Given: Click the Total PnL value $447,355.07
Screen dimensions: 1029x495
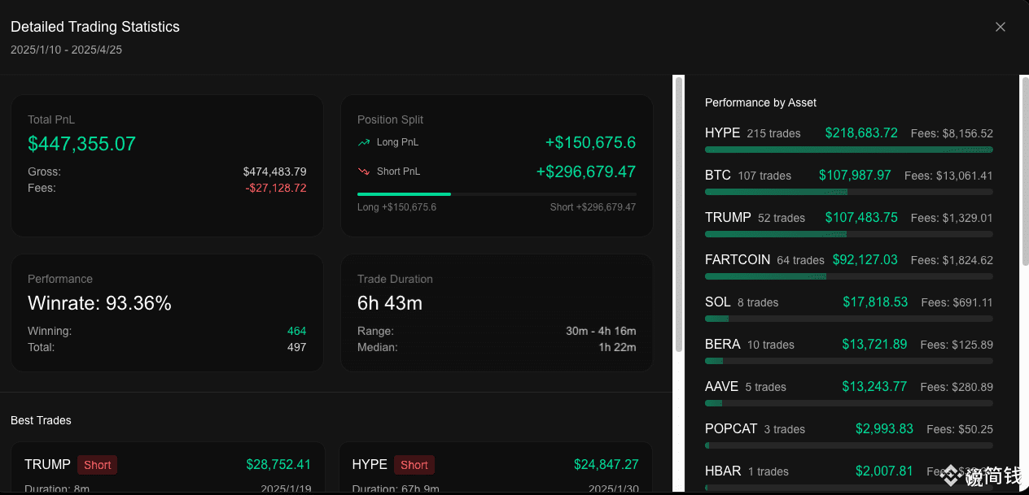Looking at the screenshot, I should [81, 144].
